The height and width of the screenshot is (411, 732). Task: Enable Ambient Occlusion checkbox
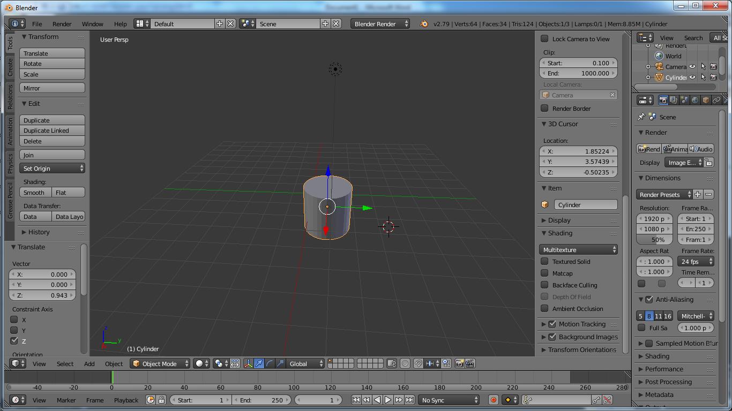pos(544,308)
